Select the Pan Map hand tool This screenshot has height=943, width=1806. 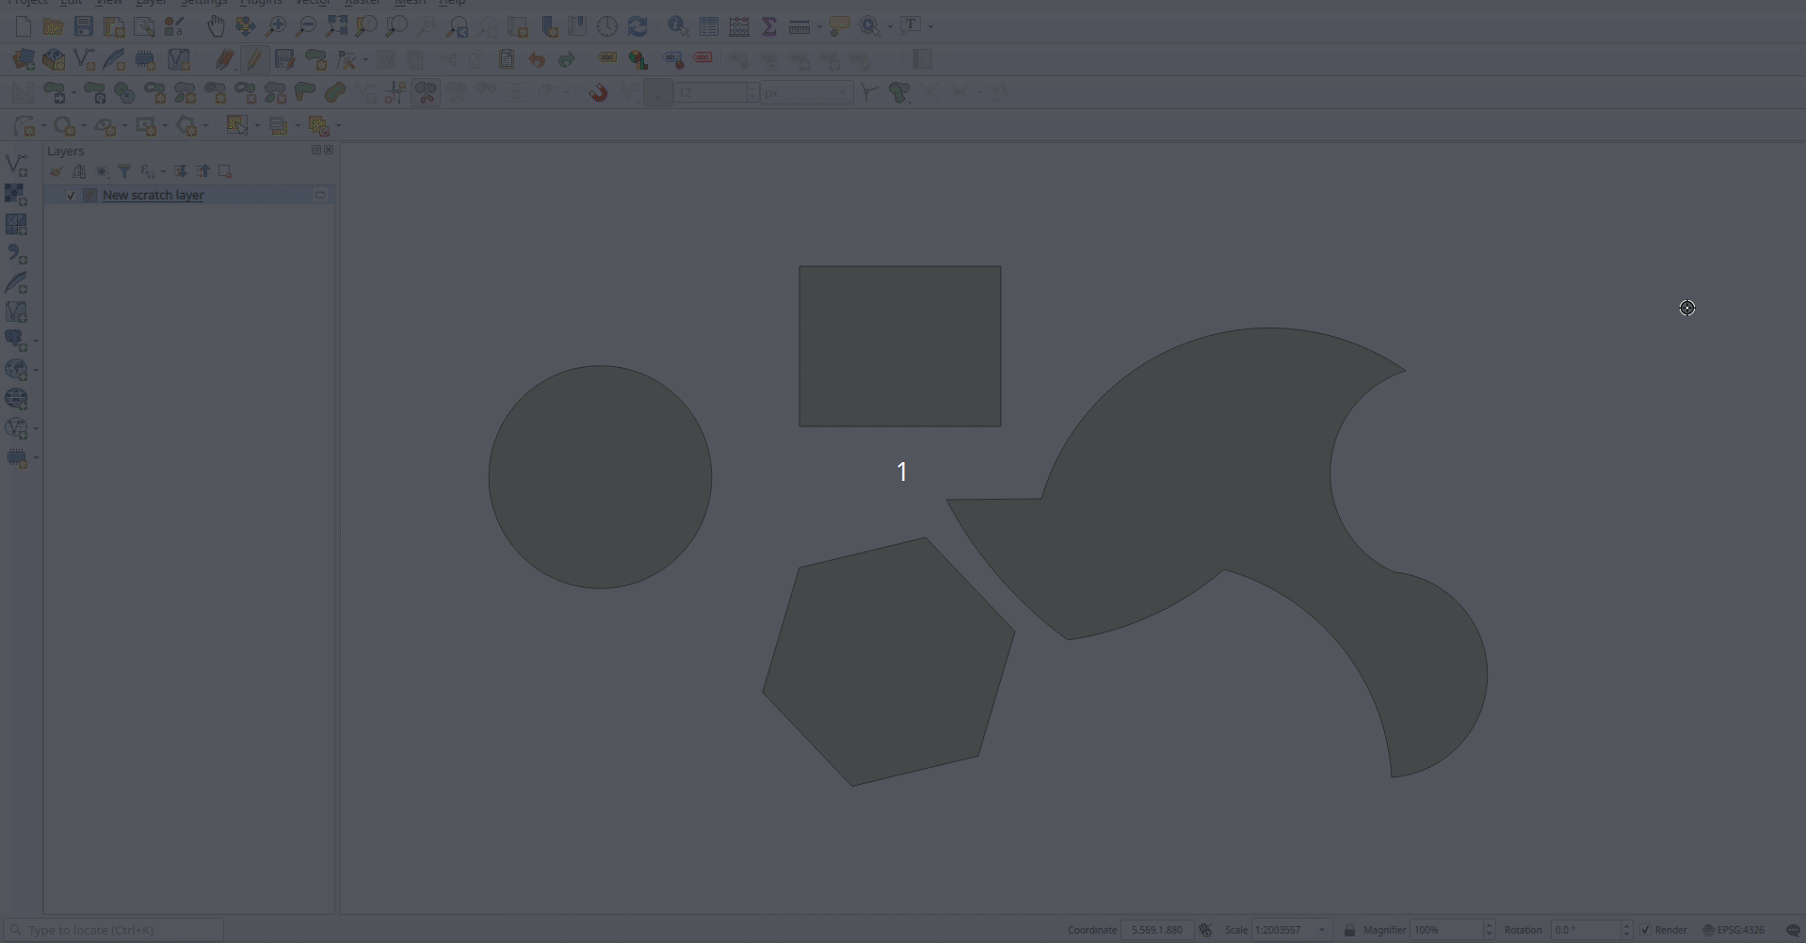click(216, 26)
